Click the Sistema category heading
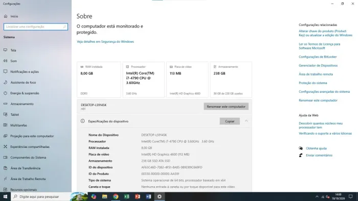 coord(9,37)
